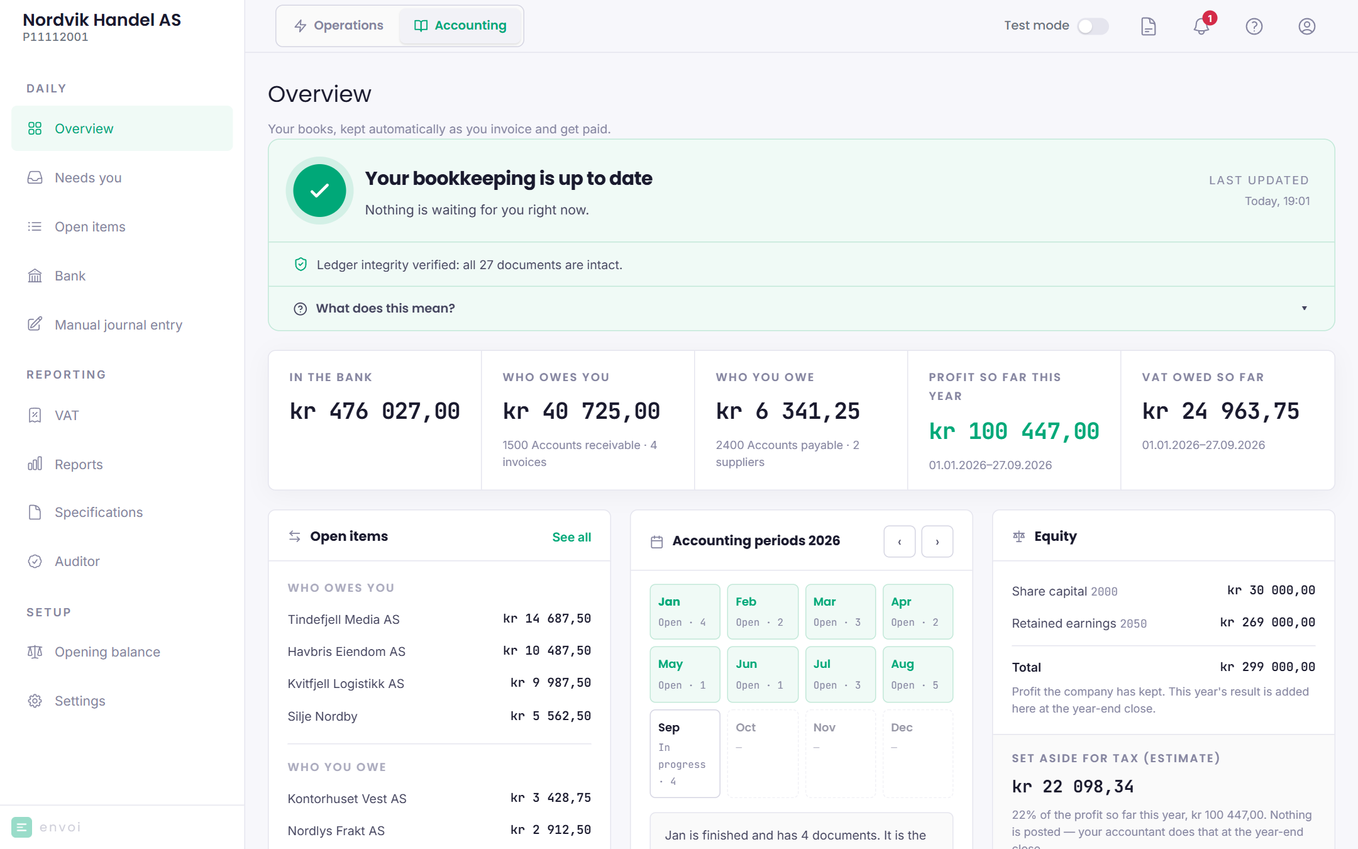Open Settings in the sidebar
This screenshot has height=849, width=1358.
122,701
